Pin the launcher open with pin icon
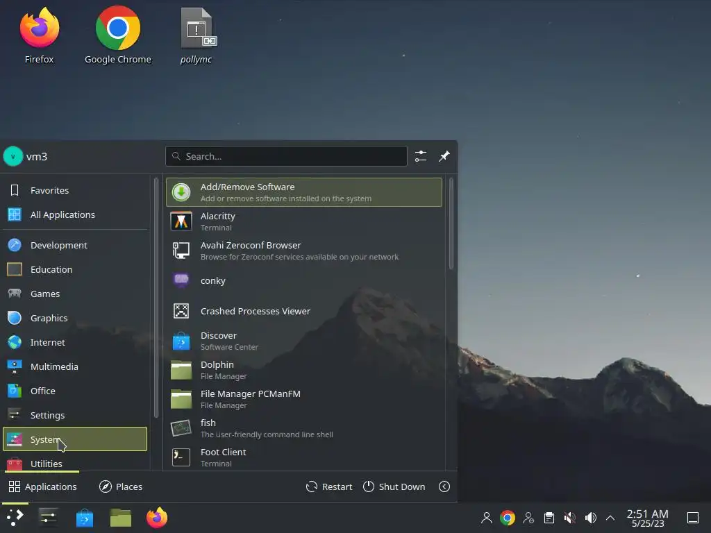The image size is (711, 533). pos(444,156)
